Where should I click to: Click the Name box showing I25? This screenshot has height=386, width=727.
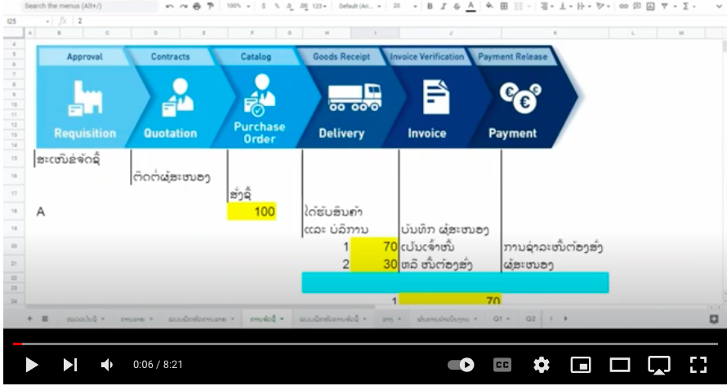[28, 21]
